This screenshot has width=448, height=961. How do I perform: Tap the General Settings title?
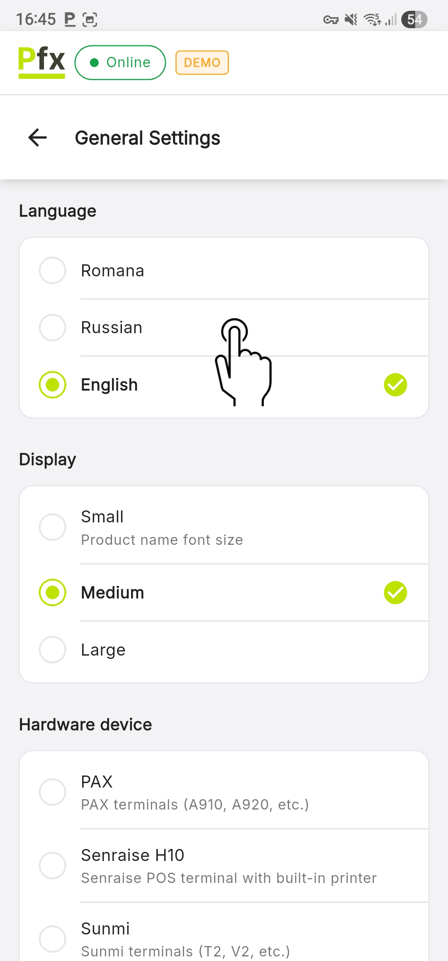tap(147, 138)
